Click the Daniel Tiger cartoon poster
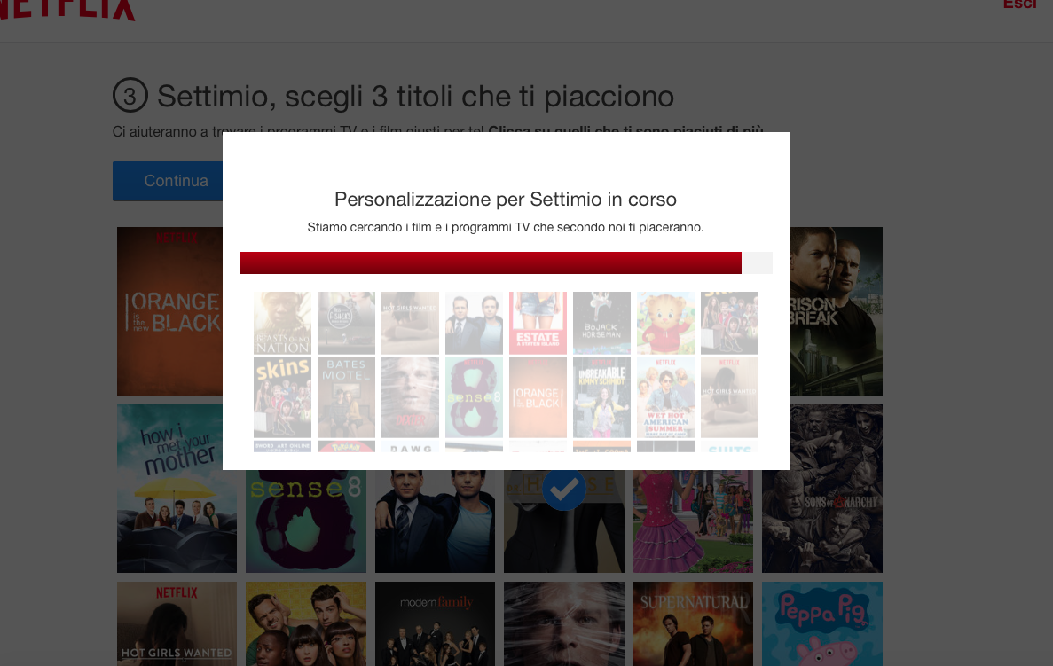1053x666 pixels. click(665, 323)
